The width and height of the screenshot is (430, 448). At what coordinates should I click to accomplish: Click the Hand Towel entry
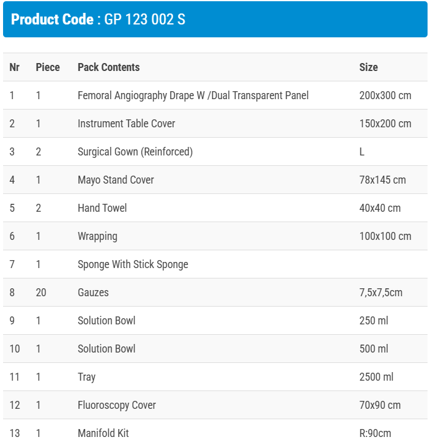coord(102,208)
